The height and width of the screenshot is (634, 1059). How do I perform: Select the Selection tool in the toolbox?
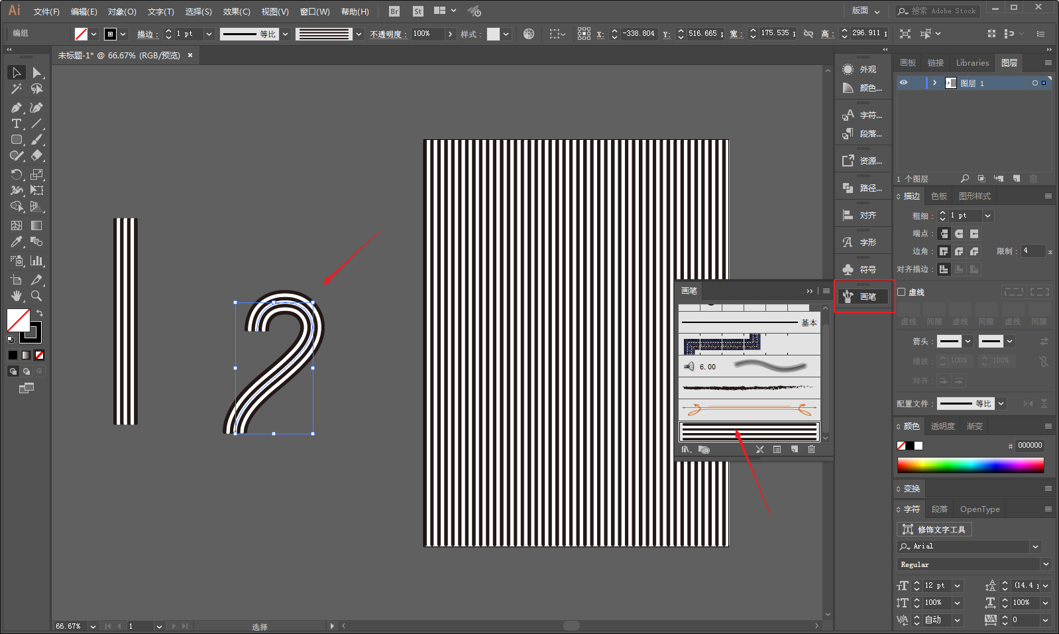(17, 72)
